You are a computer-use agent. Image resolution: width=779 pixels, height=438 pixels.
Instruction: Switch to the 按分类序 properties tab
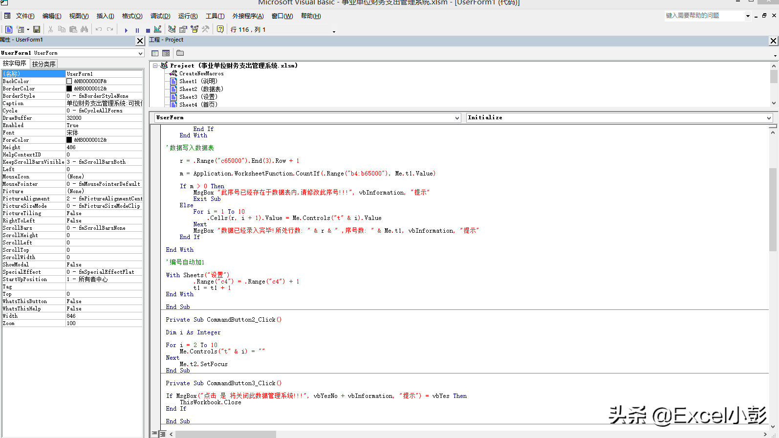[x=43, y=64]
